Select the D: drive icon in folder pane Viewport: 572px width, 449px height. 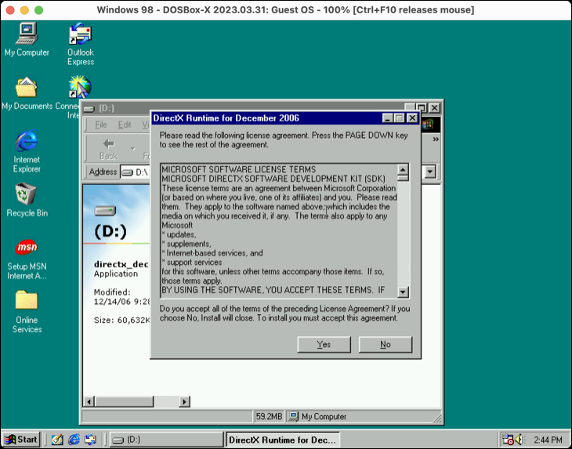pyautogui.click(x=105, y=211)
